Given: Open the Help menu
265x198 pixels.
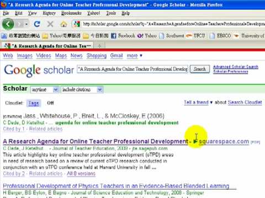Looking at the screenshot, I should point(125,13).
